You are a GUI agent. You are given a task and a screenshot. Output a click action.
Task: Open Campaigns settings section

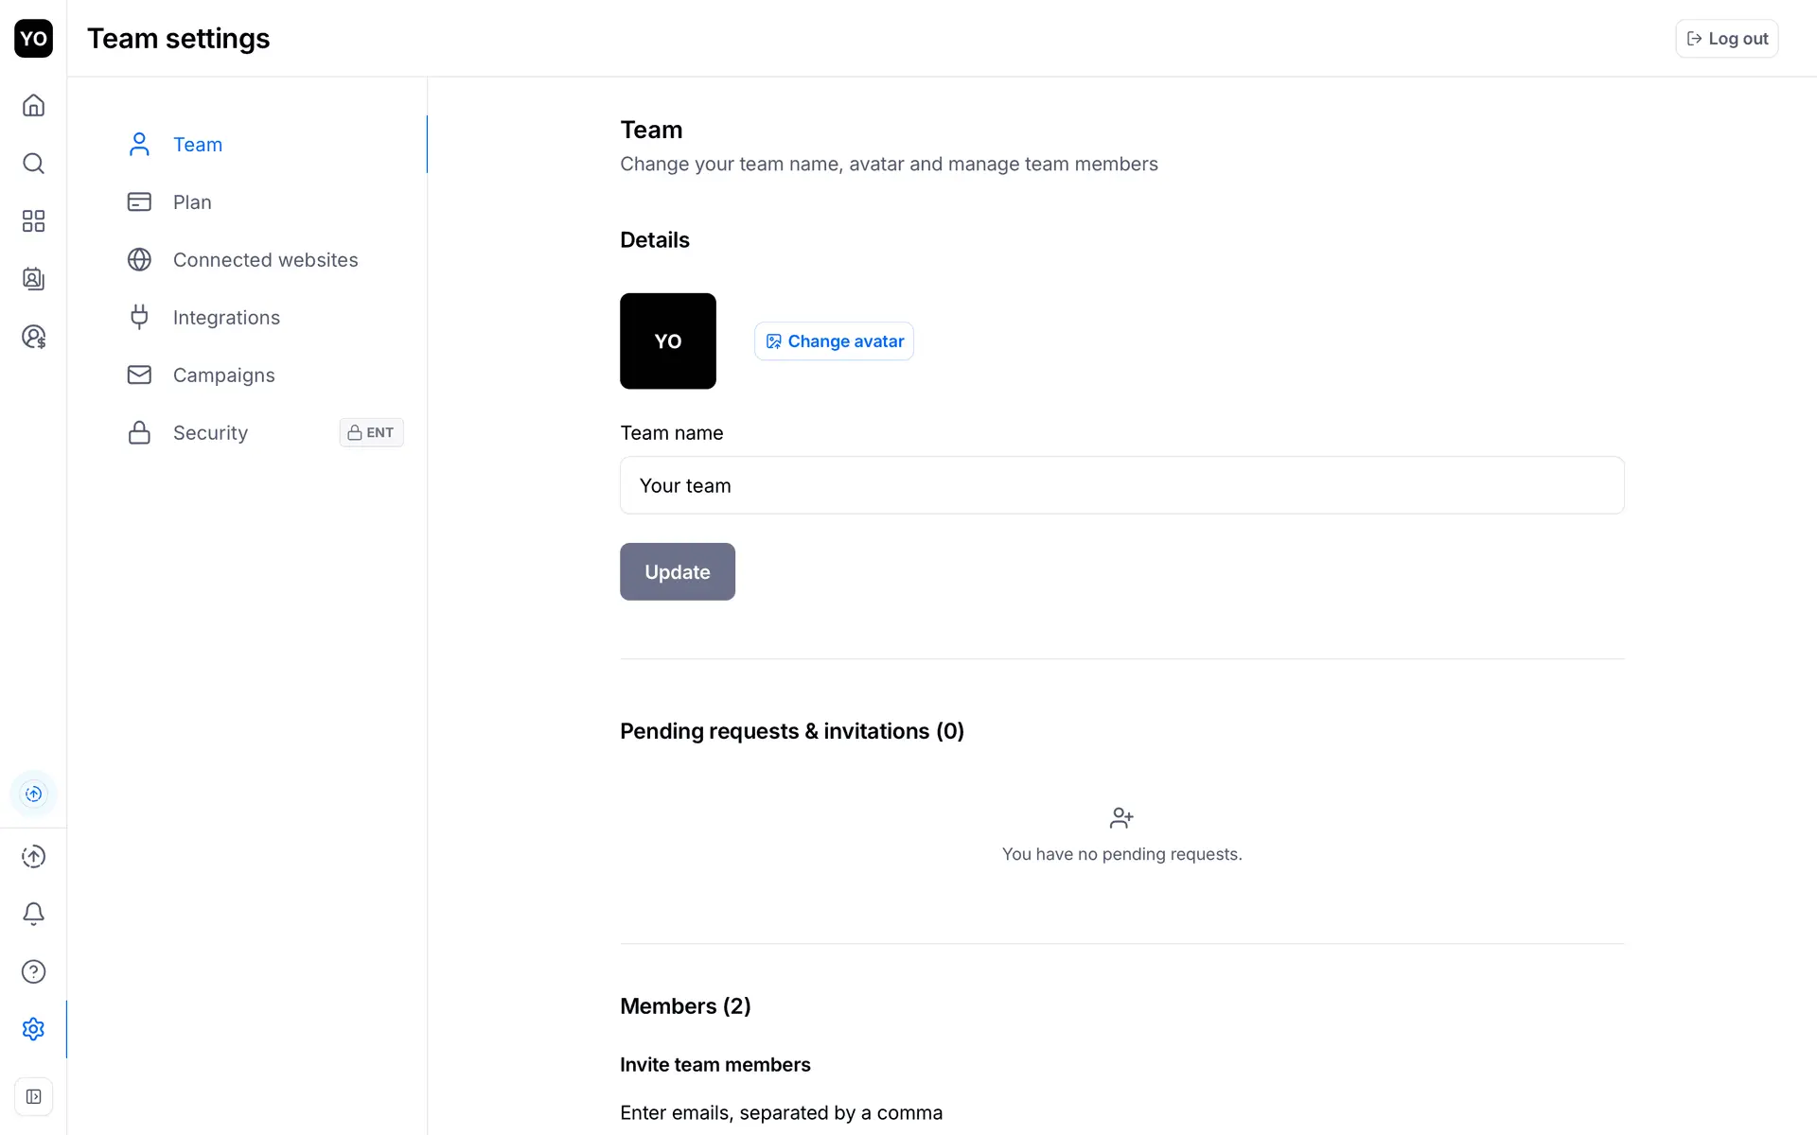click(x=223, y=375)
